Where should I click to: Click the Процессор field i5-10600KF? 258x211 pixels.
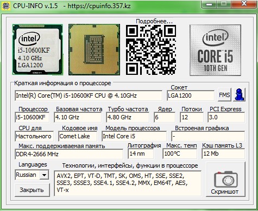pyautogui.click(x=32, y=117)
